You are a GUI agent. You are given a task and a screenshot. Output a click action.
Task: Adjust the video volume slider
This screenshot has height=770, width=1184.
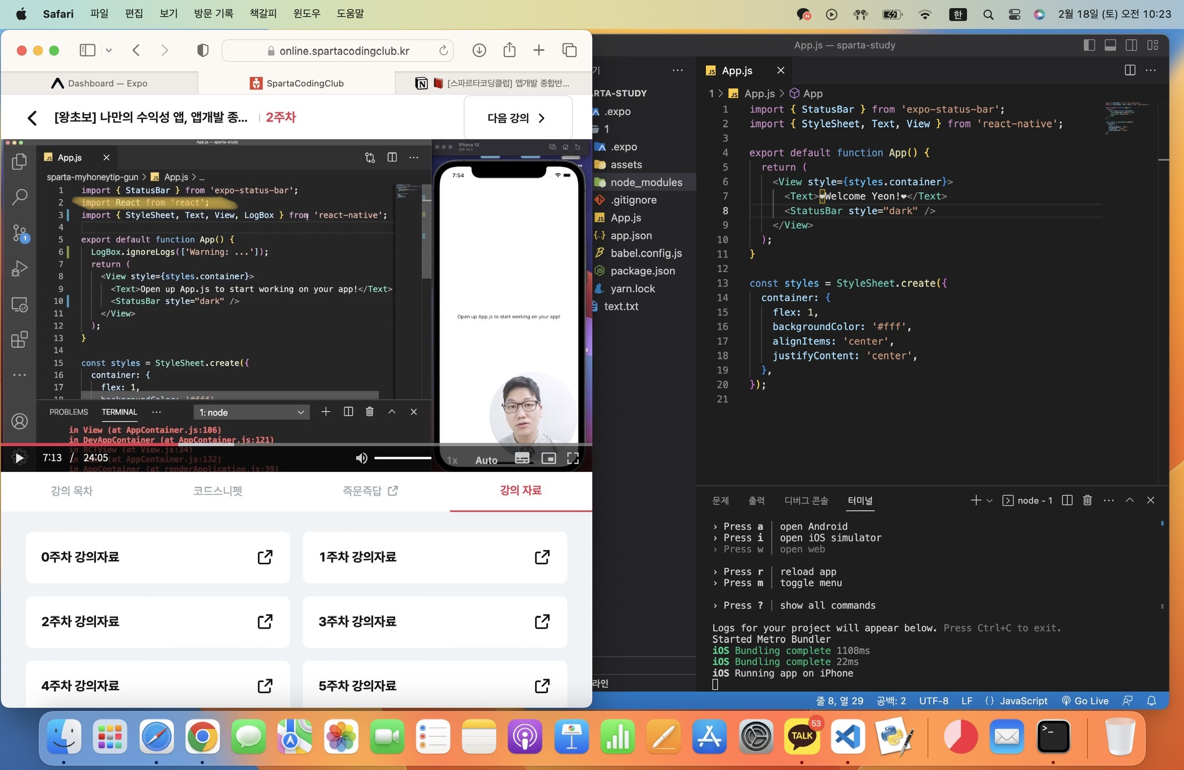point(403,458)
